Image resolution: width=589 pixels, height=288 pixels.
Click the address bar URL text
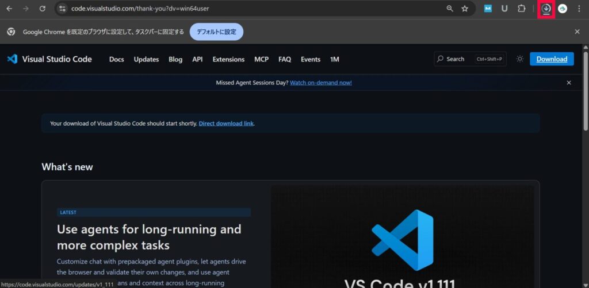coord(140,9)
